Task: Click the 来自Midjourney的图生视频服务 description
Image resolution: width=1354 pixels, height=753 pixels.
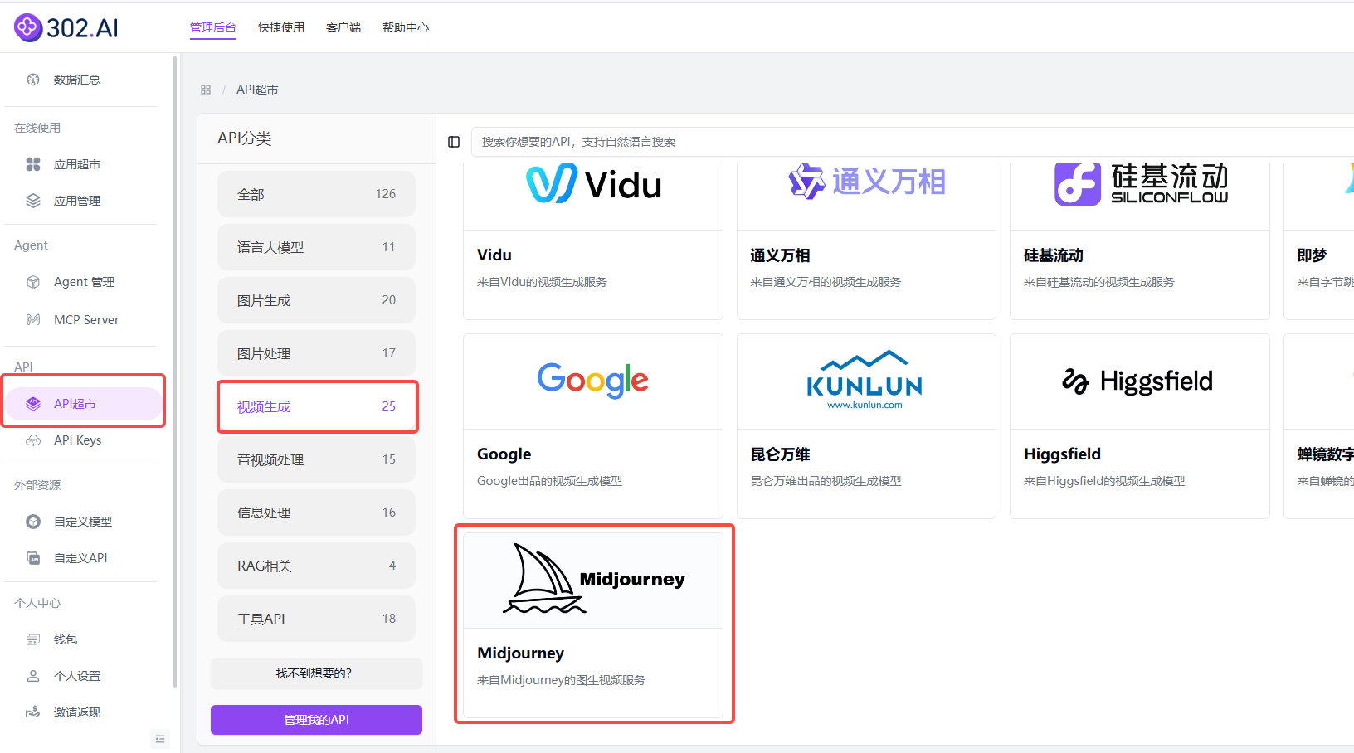Action: (561, 680)
